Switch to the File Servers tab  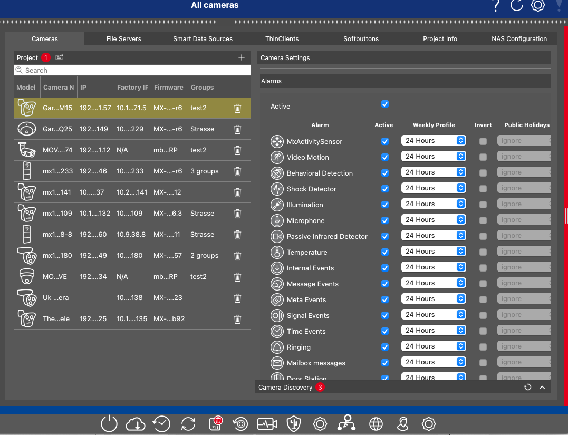(x=123, y=39)
